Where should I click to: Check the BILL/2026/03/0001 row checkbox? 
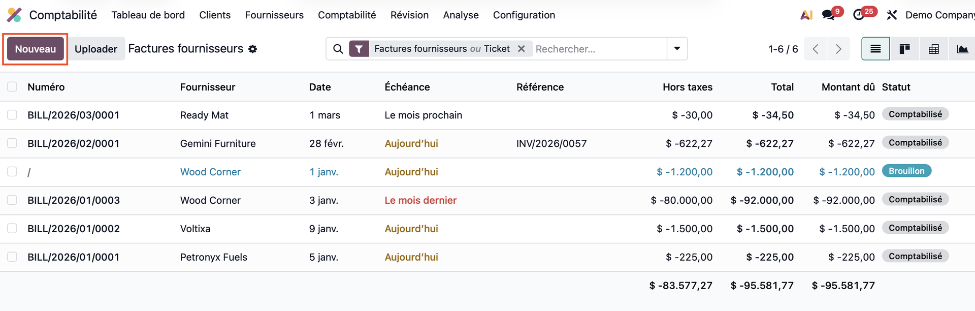[12, 115]
